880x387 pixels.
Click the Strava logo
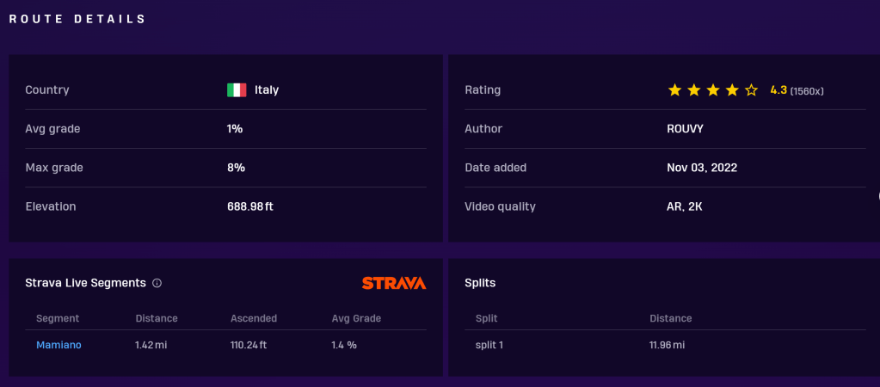pos(394,283)
